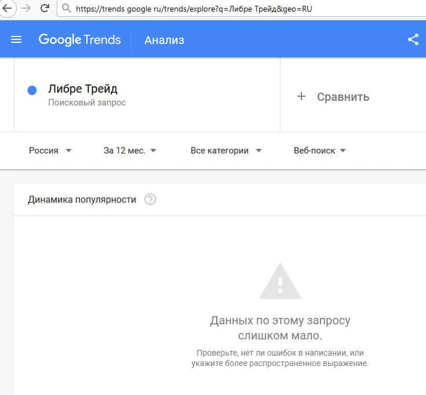Click the browser back arrow
Image resolution: width=426 pixels, height=395 pixels.
(6, 9)
